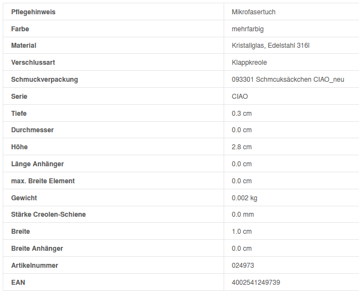The width and height of the screenshot is (359, 293).
Task: Click the Tiefe value 0.3 cm
Action: pos(242,114)
